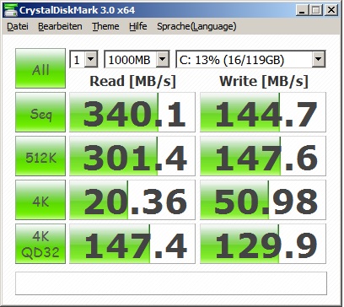Start the Seq benchmark test

[40, 112]
